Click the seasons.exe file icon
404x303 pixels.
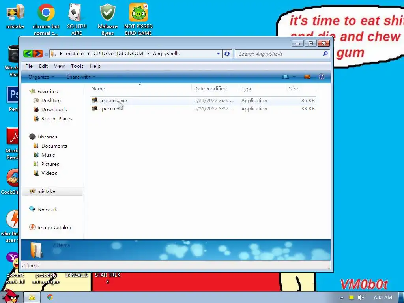point(95,101)
